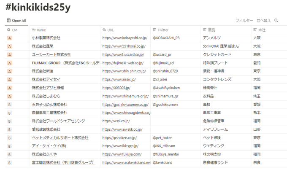Open link https://www.ikk-grp.jp/
The height and width of the screenshot is (175, 287).
[x=120, y=146]
